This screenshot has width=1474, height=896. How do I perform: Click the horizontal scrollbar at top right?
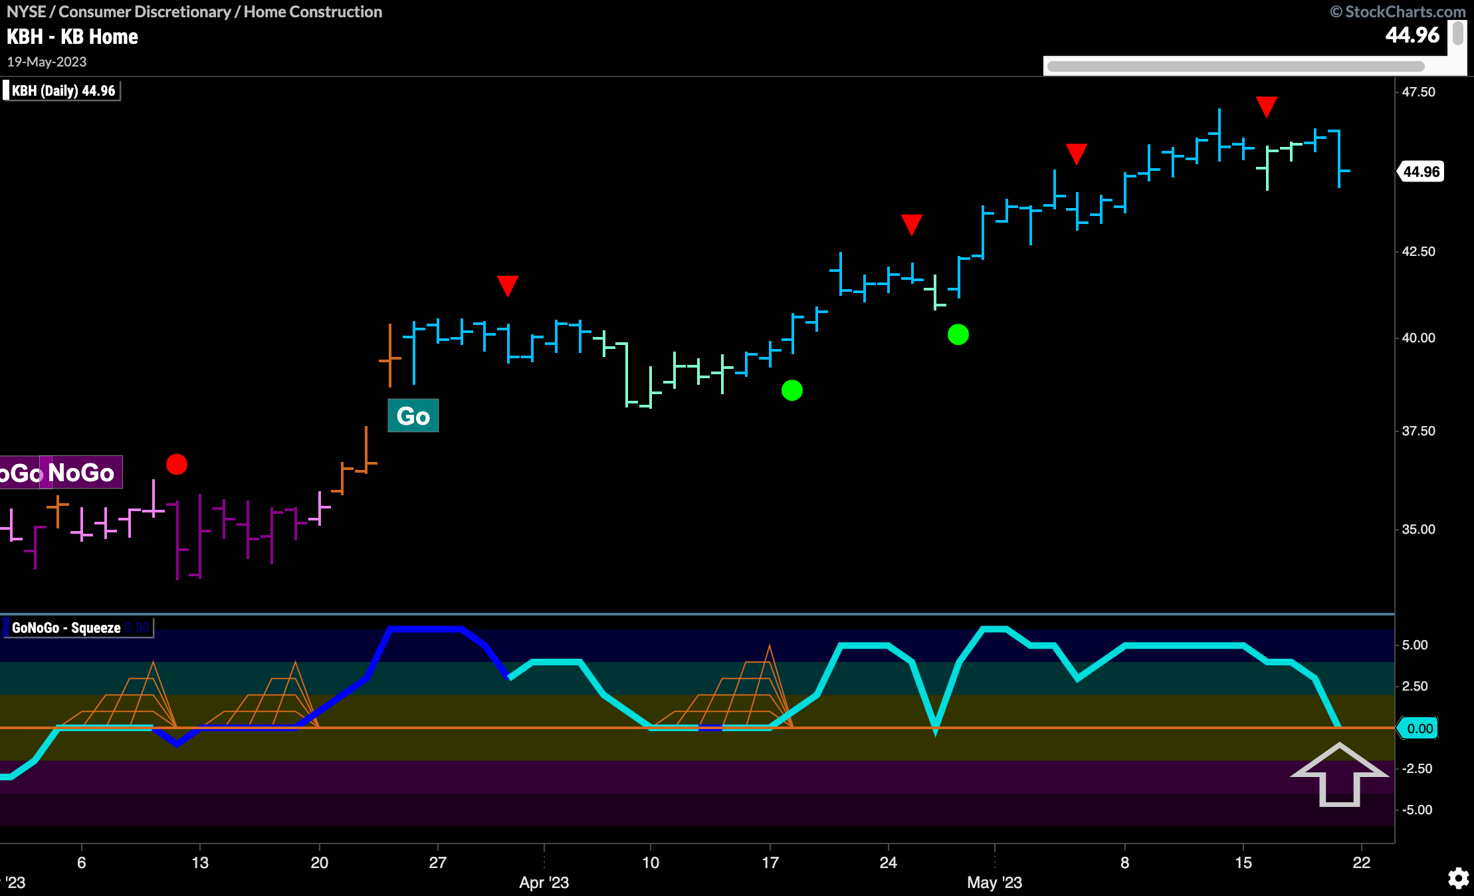pyautogui.click(x=1235, y=66)
